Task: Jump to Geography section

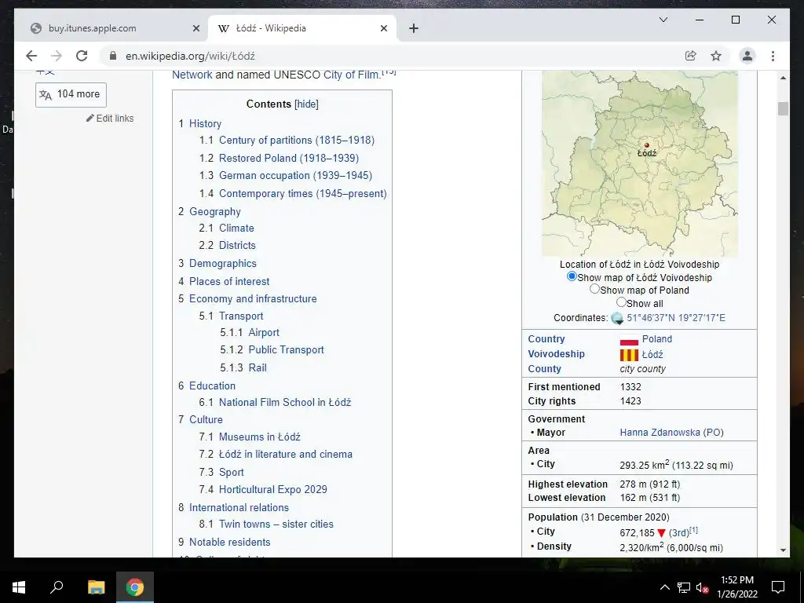Action: click(x=215, y=212)
